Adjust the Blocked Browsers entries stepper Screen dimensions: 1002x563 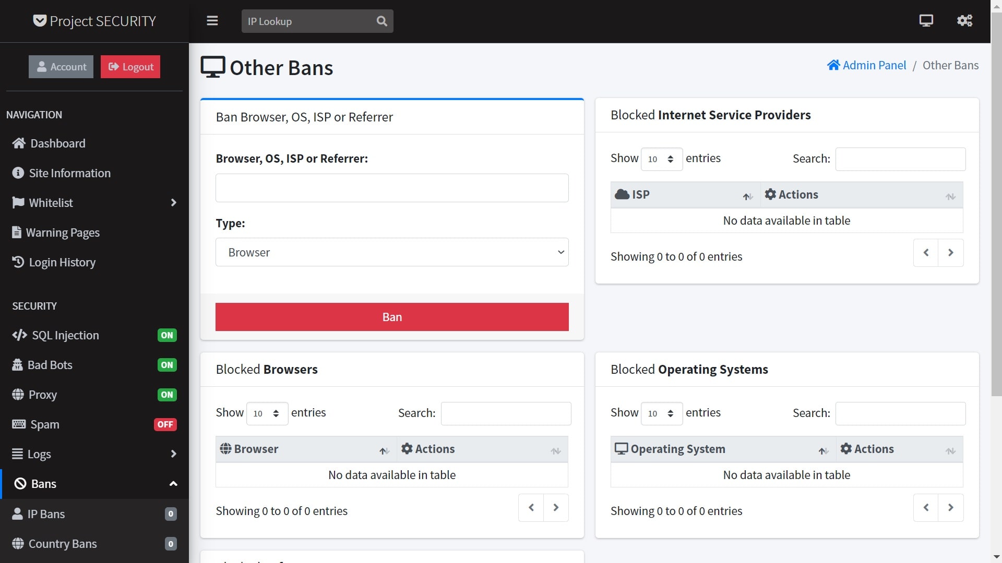277,413
